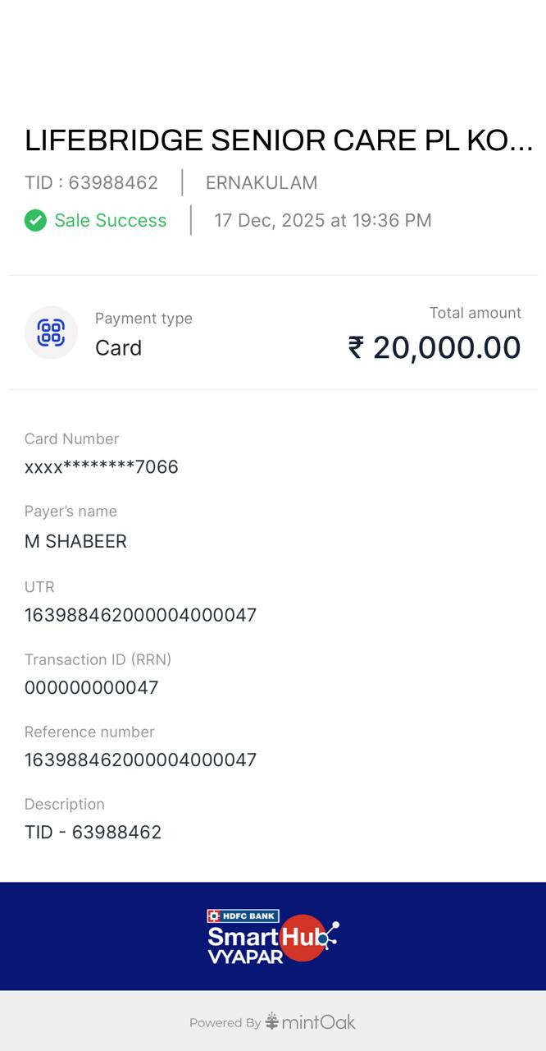Select the ERNAKULAM location label
The height and width of the screenshot is (1051, 546).
point(262,182)
